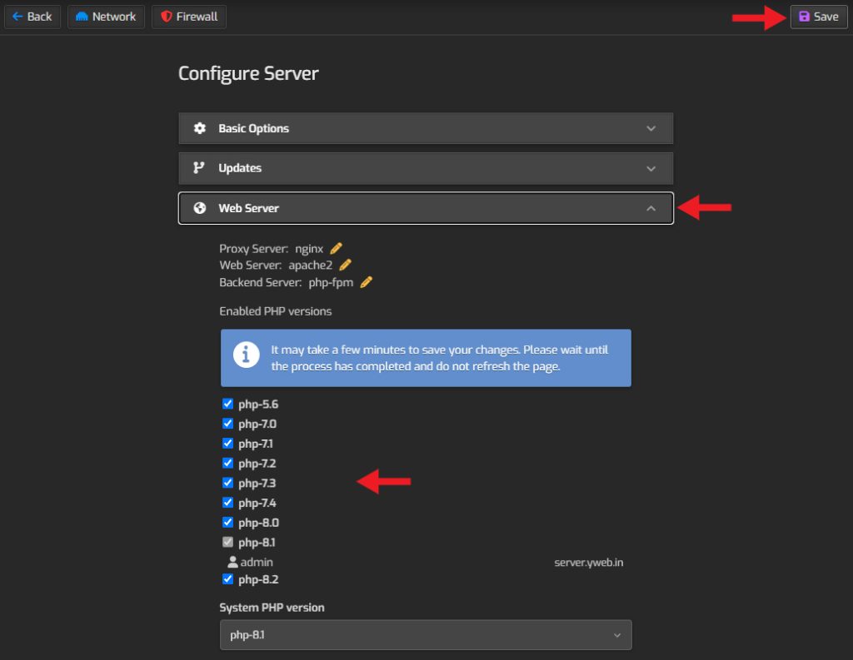Edit the Proxy Server nginx pencil icon
Viewport: 853px width, 660px height.
[337, 249]
